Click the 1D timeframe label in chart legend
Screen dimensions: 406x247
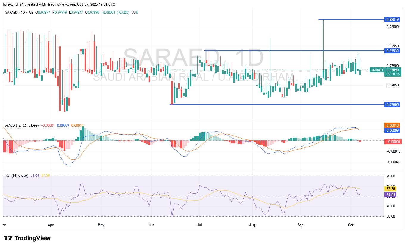coord(23,13)
